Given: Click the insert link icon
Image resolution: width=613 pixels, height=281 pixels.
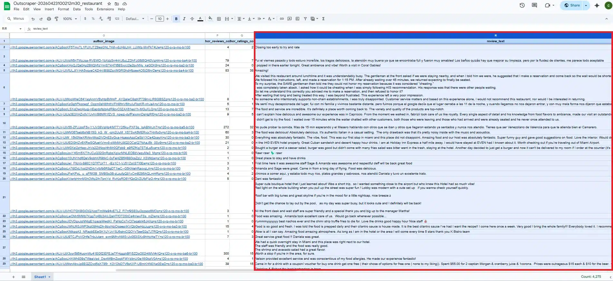Looking at the screenshot, I should tap(282, 19).
